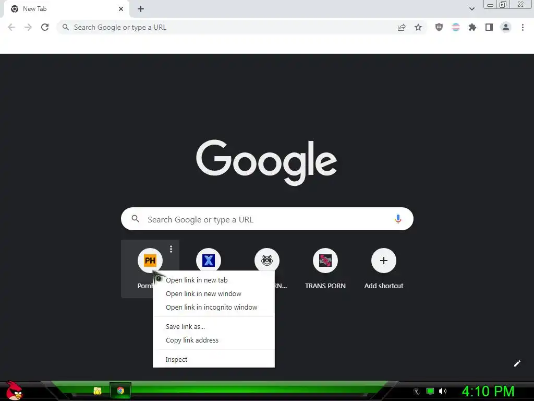534x401 pixels.
Task: Click the forward navigation arrow
Action: click(28, 27)
